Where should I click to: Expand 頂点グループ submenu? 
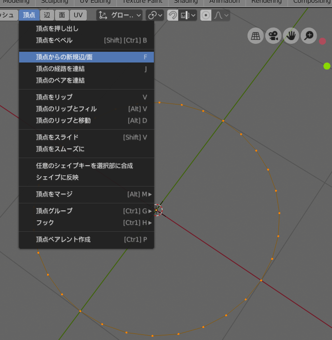87,211
